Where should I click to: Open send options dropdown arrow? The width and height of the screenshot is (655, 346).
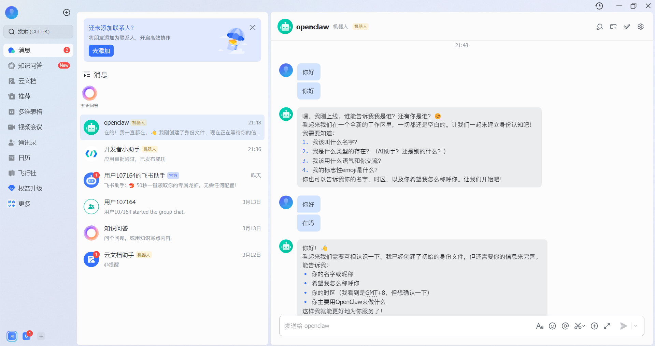[636, 326]
